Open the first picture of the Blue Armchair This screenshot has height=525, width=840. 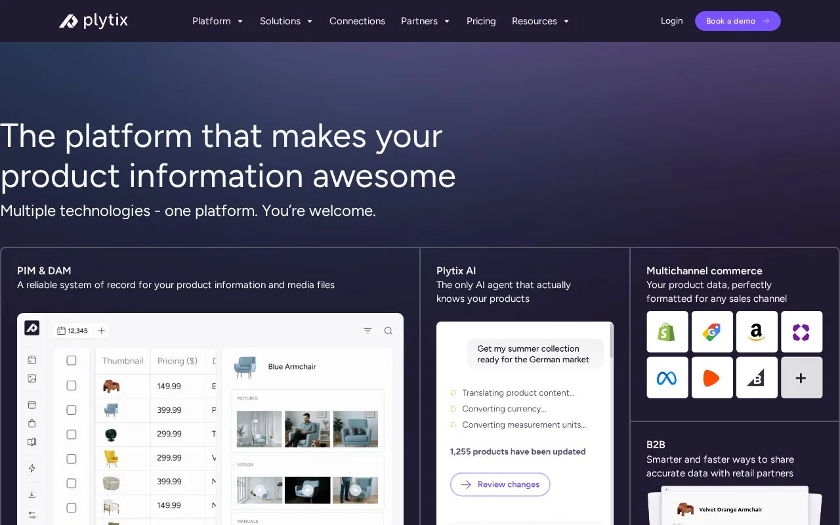pos(259,429)
